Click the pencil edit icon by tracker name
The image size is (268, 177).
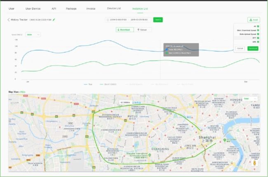point(54,19)
